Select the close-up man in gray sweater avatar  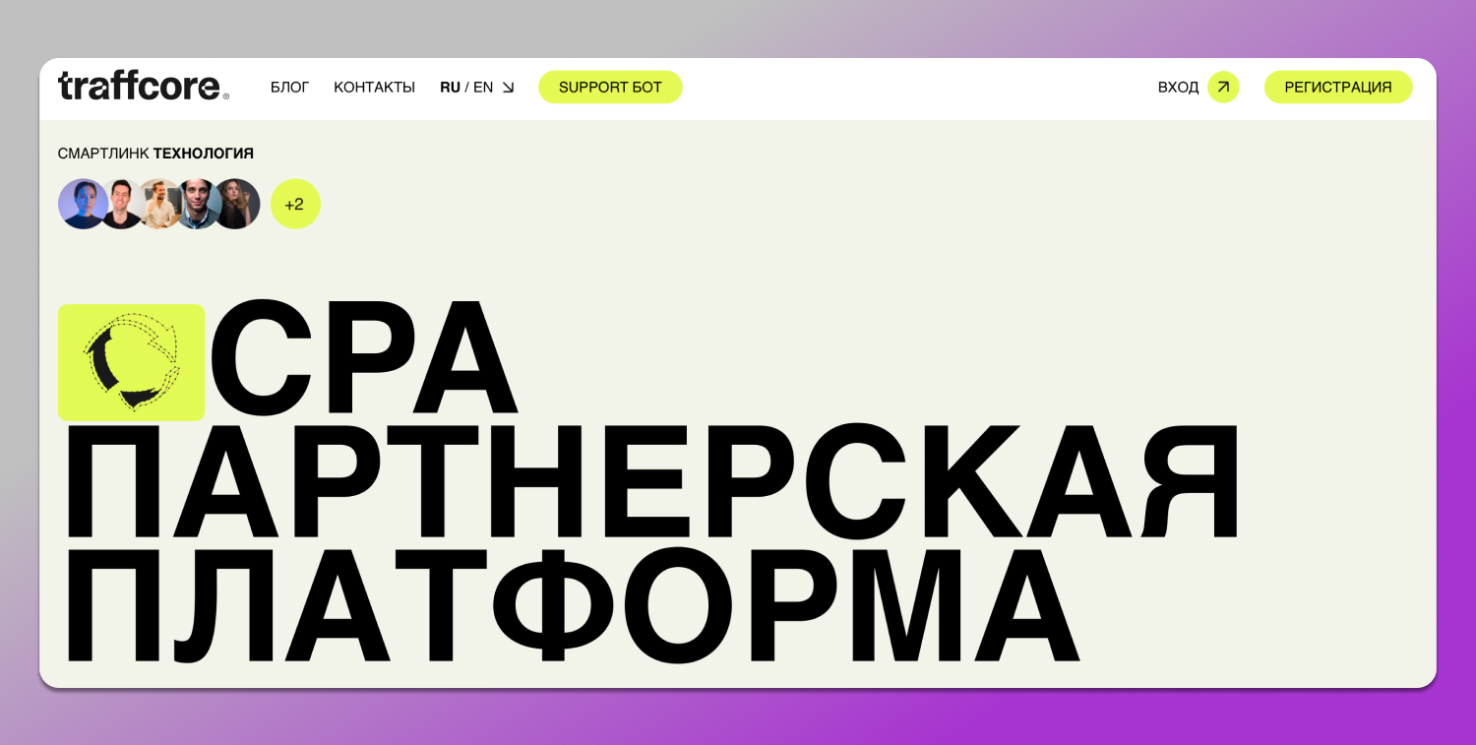pyautogui.click(x=198, y=204)
